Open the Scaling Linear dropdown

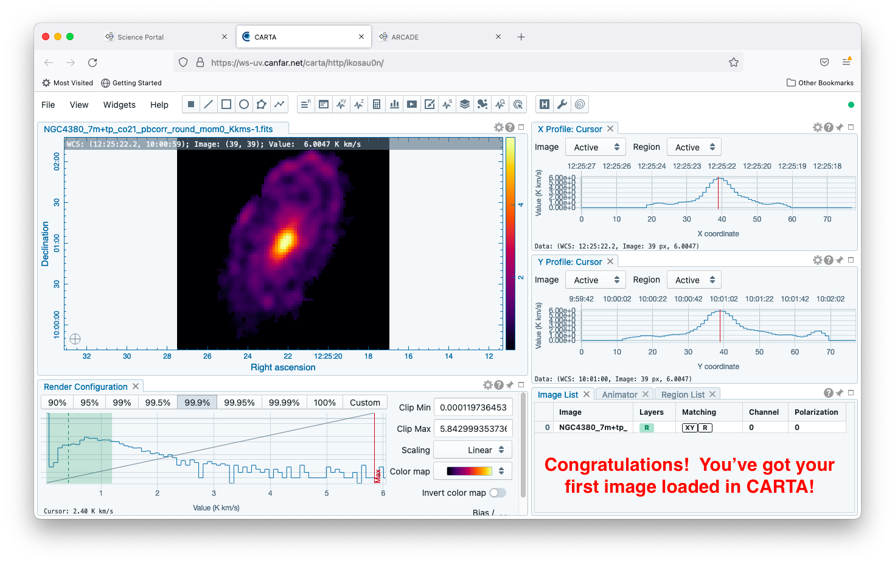473,450
